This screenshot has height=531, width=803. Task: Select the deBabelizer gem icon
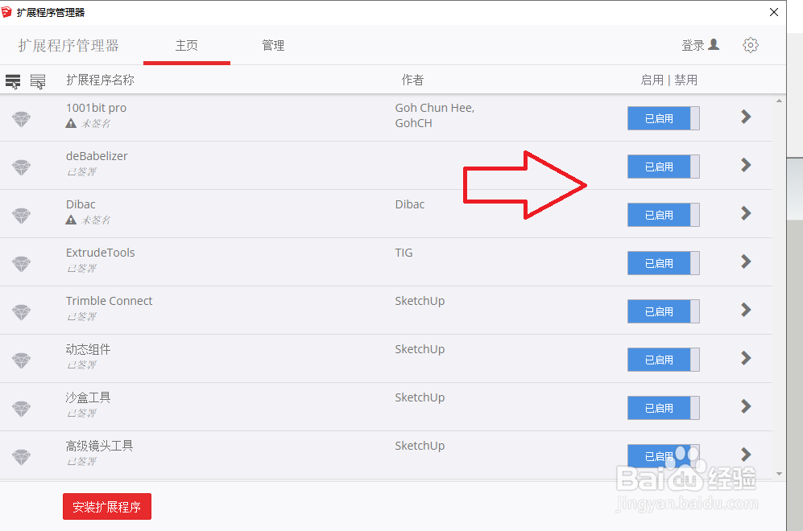point(22,167)
